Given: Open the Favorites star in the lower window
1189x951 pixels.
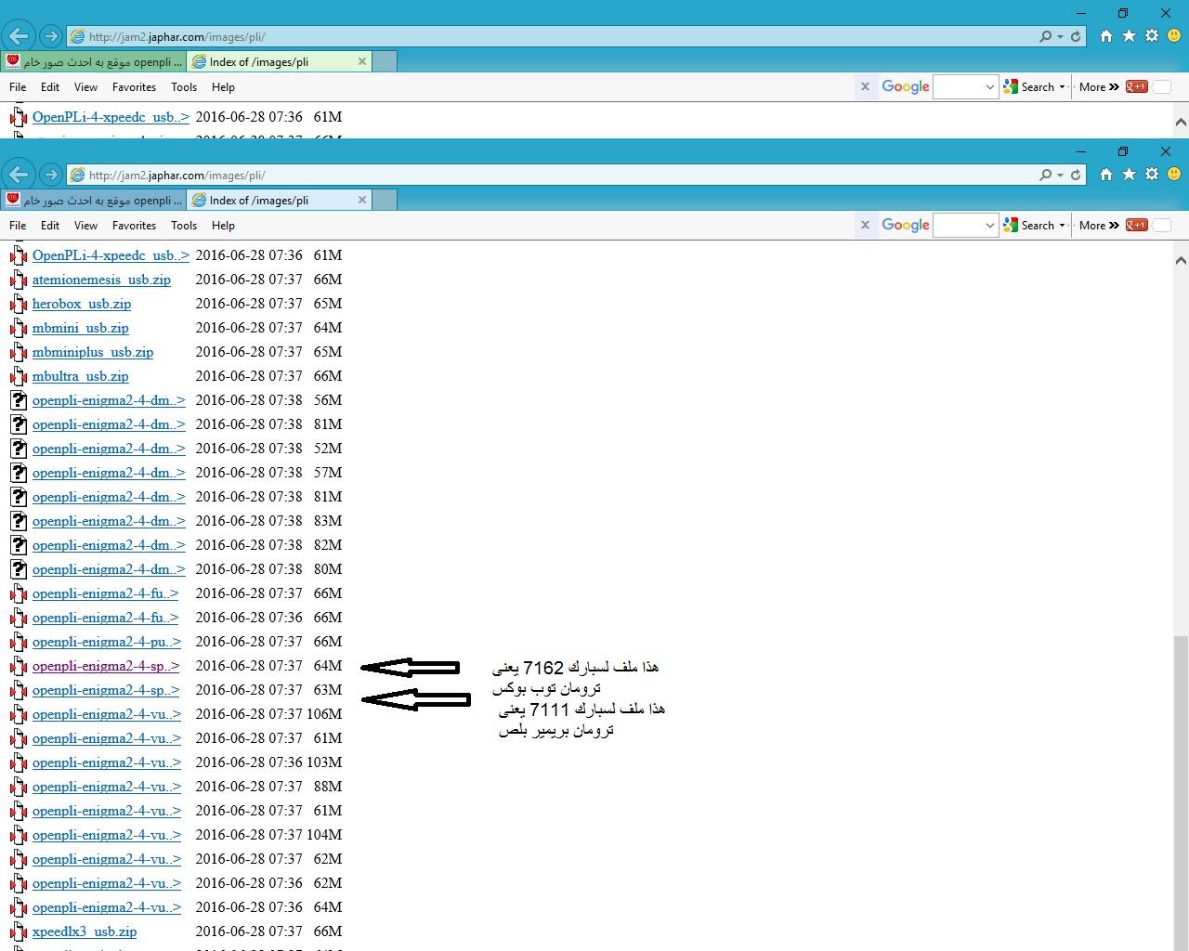Looking at the screenshot, I should coord(1129,175).
